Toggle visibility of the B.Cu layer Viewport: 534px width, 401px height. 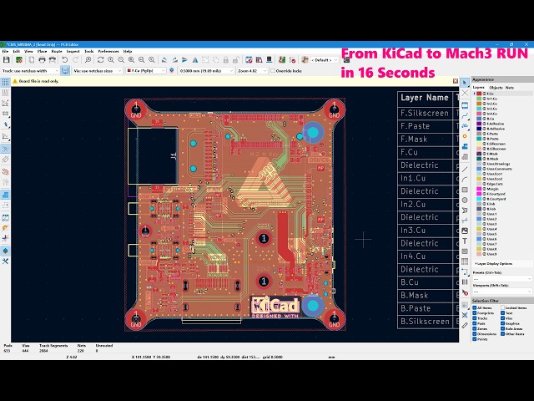point(484,119)
